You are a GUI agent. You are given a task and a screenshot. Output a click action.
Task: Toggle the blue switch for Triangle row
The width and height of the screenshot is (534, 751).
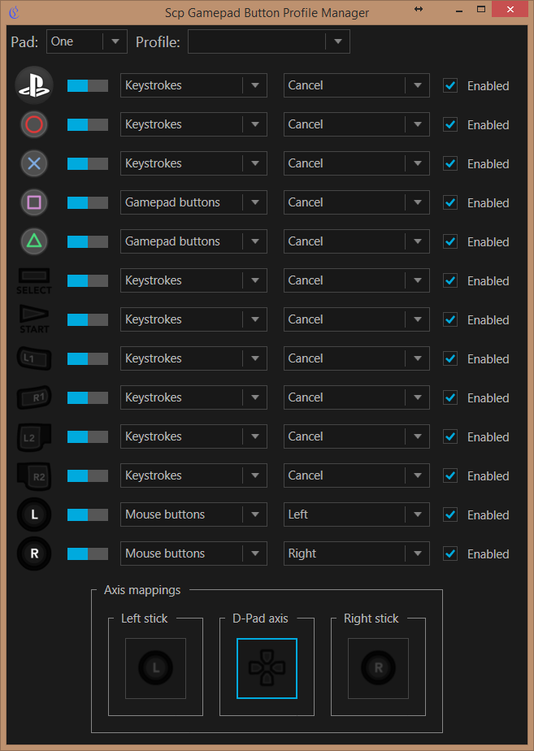[x=88, y=241]
